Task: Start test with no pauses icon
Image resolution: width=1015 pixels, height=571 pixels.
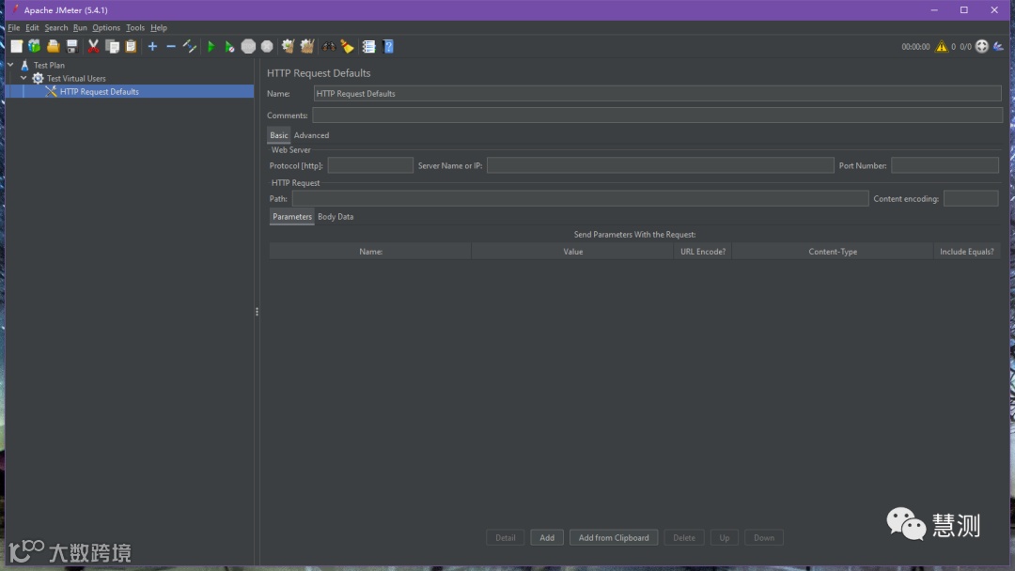Action: tap(229, 46)
